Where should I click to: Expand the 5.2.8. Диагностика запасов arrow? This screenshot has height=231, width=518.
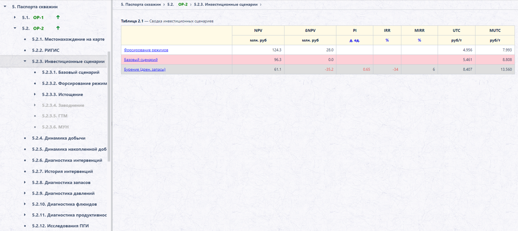pyautogui.click(x=25, y=182)
